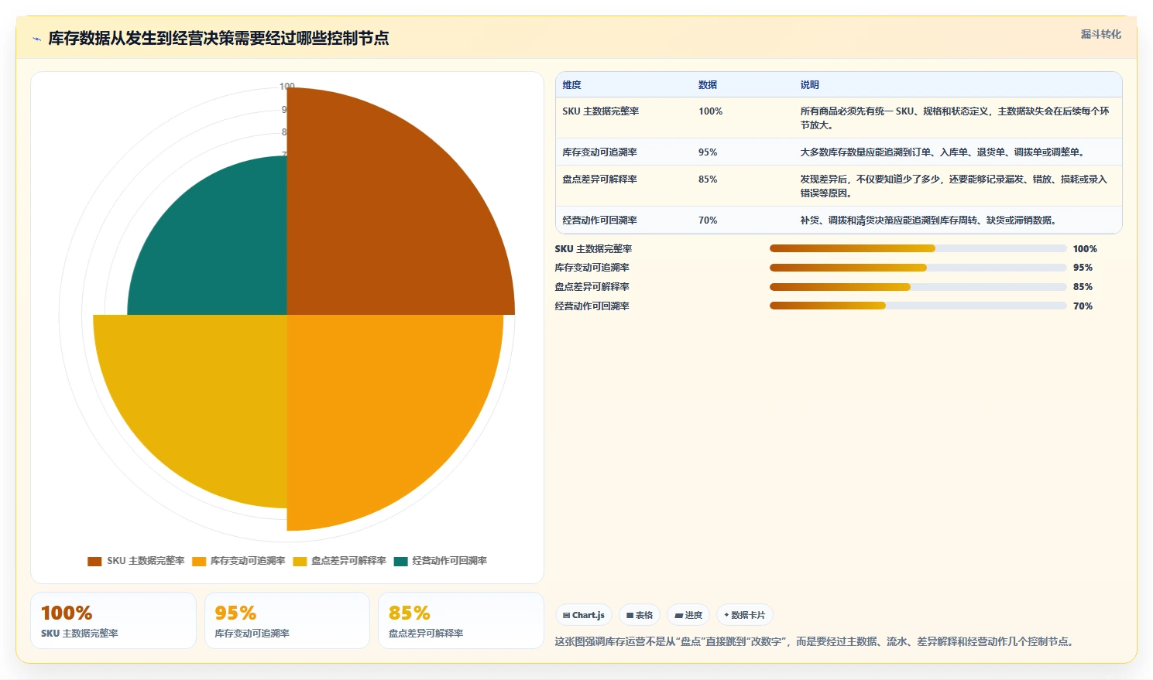Select the SKU 主数据完整率 table cell
This screenshot has width=1153, height=680.
(x=601, y=111)
